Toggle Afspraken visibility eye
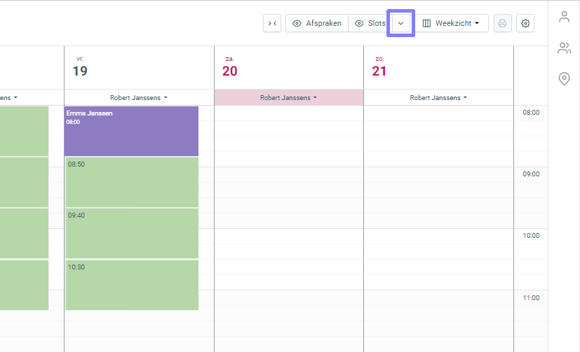580x352 pixels. [x=297, y=24]
